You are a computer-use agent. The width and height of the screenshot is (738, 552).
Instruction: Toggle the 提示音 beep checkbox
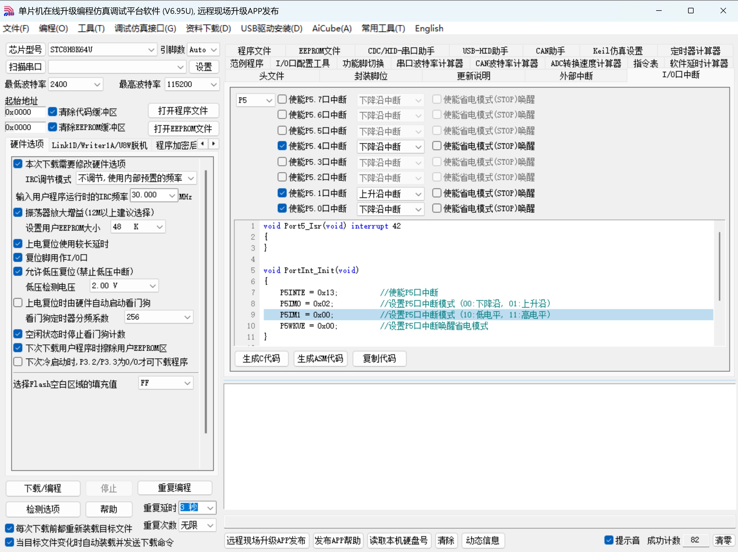point(609,540)
